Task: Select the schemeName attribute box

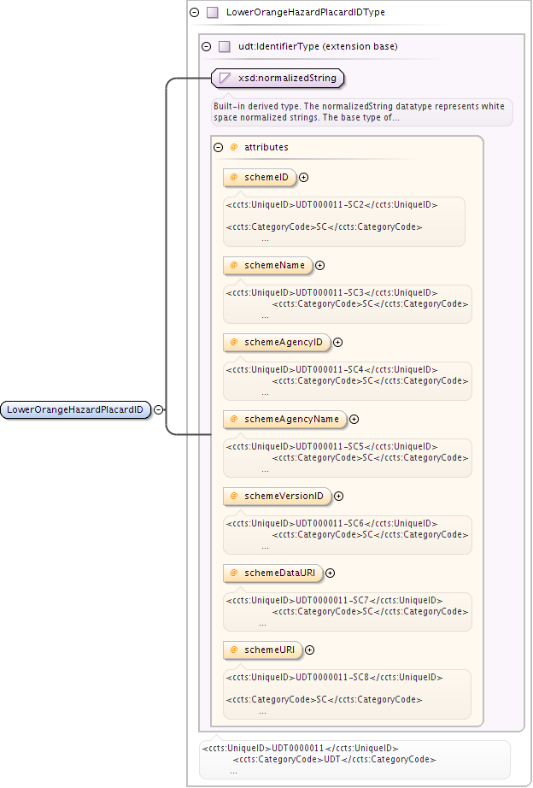Action: click(x=267, y=265)
